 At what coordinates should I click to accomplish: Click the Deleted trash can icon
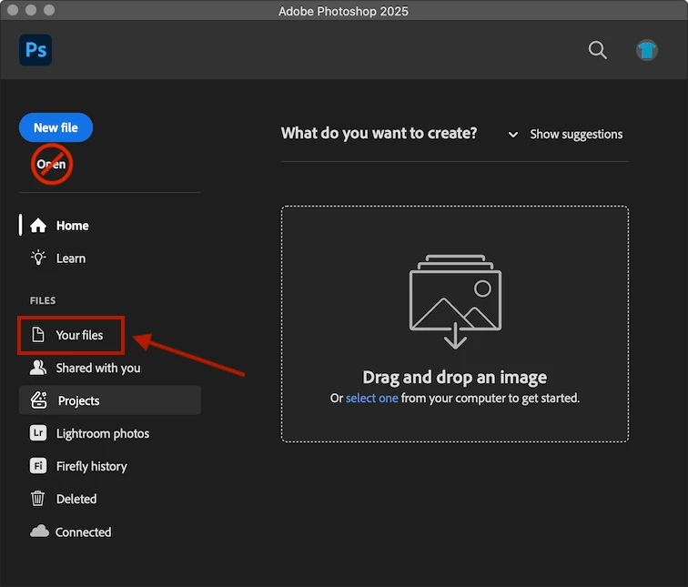(37, 499)
